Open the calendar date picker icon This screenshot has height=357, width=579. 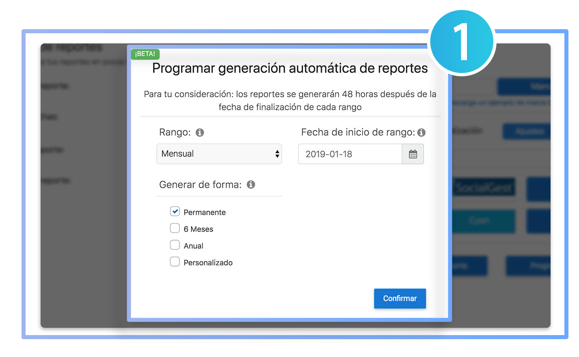[x=413, y=154]
